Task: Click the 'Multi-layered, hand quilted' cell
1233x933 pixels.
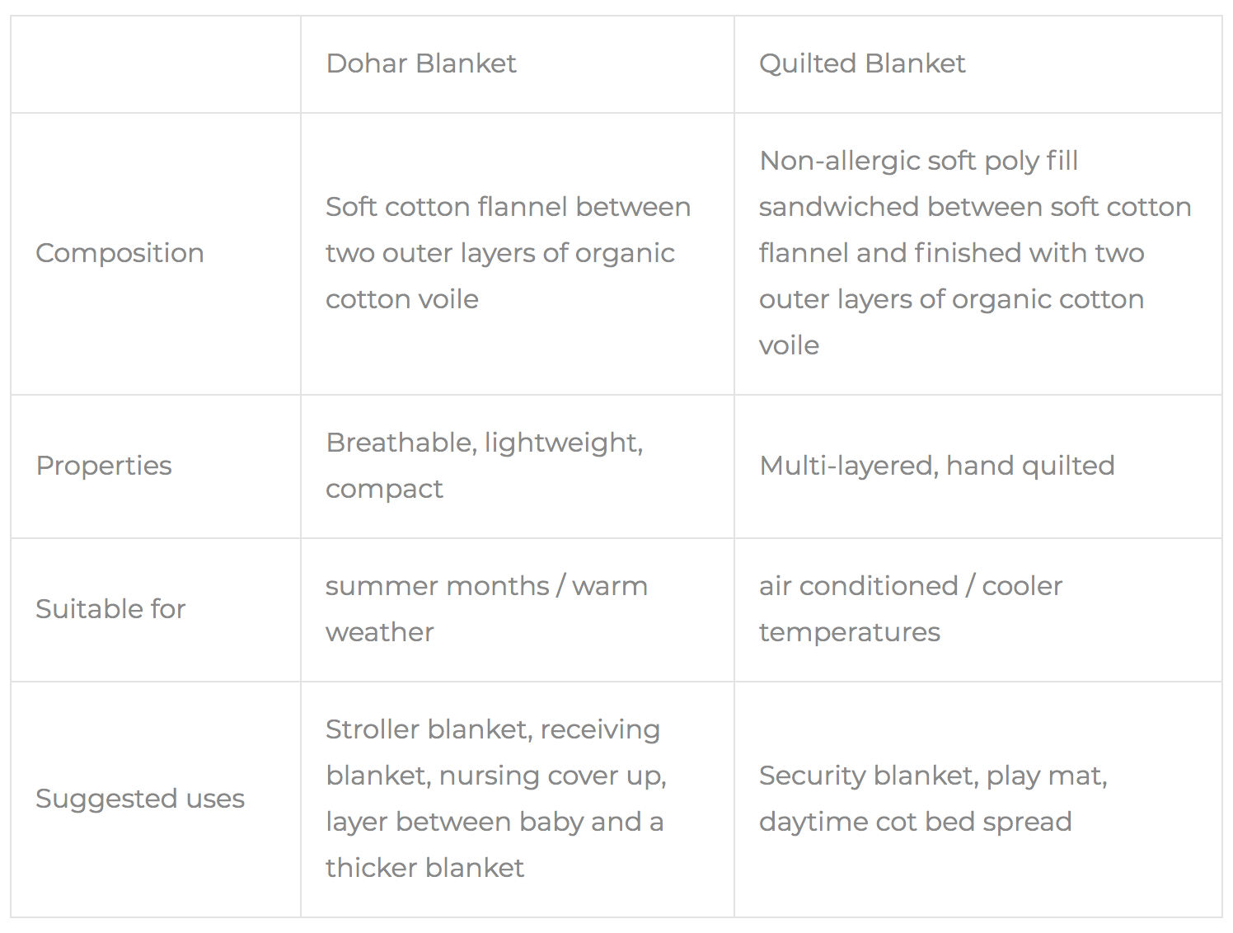Action: point(936,466)
